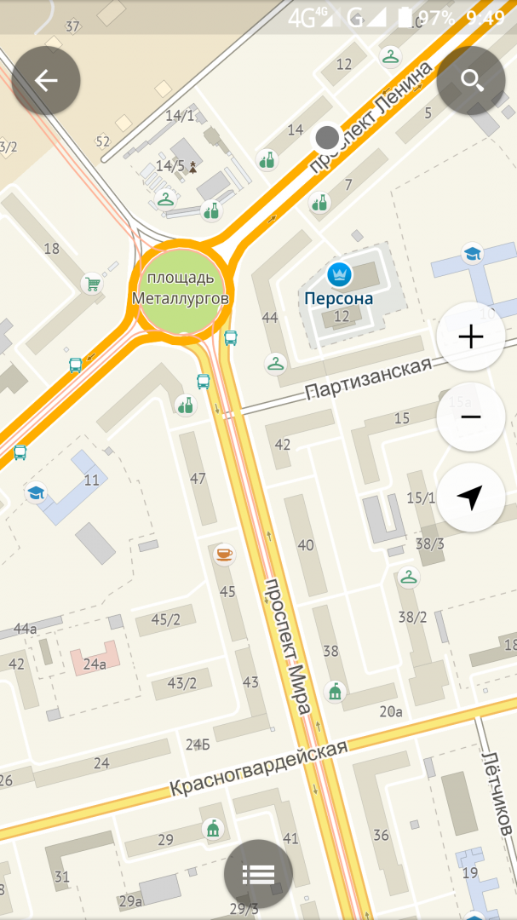This screenshot has height=920, width=517.
Task: Tap the shopping cart store icon
Action: pyautogui.click(x=91, y=284)
